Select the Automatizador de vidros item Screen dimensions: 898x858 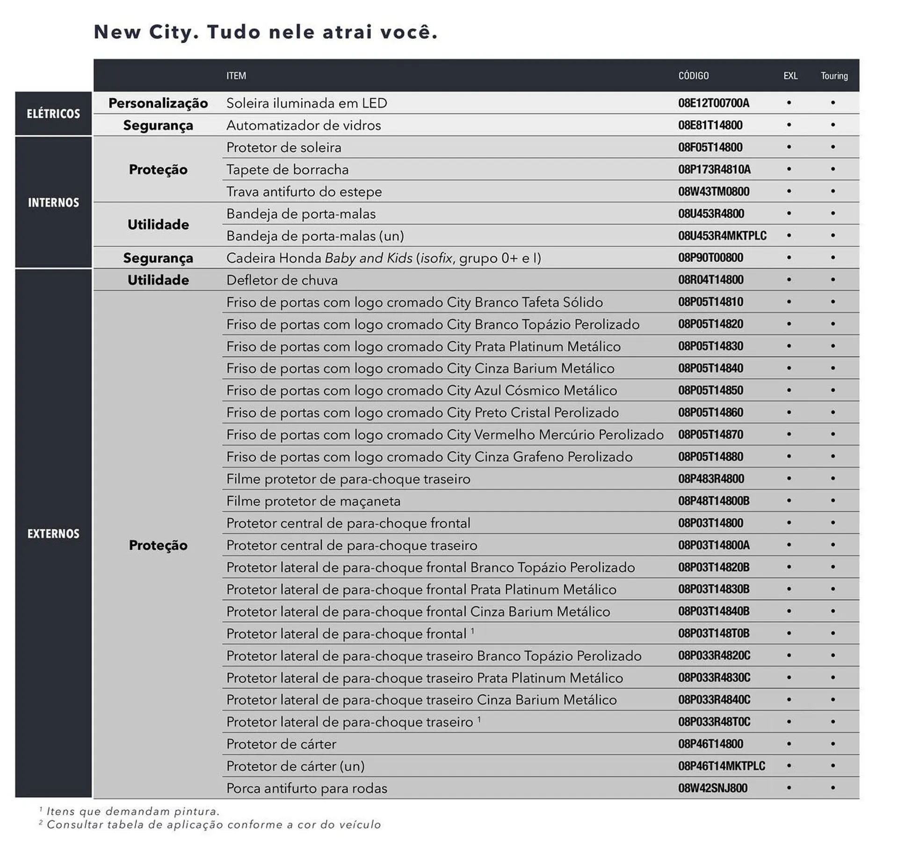click(304, 125)
